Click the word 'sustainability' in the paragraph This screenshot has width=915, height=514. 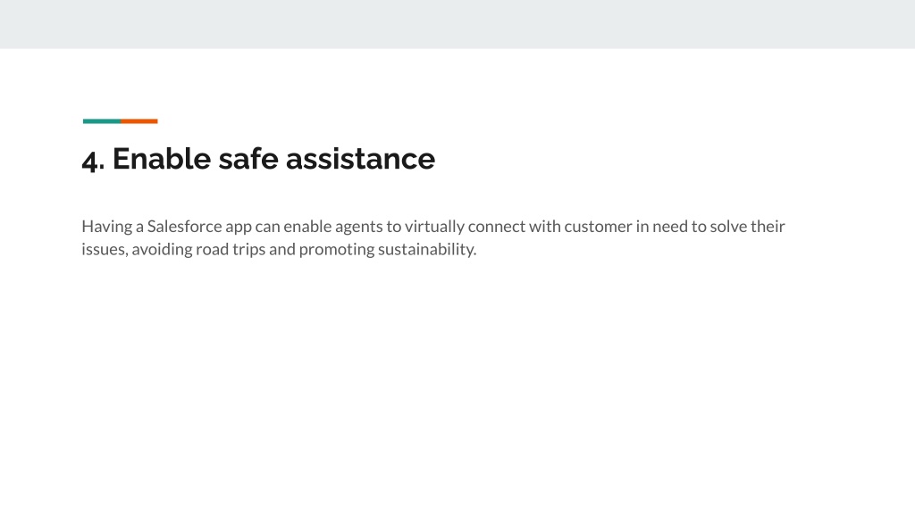pos(425,250)
